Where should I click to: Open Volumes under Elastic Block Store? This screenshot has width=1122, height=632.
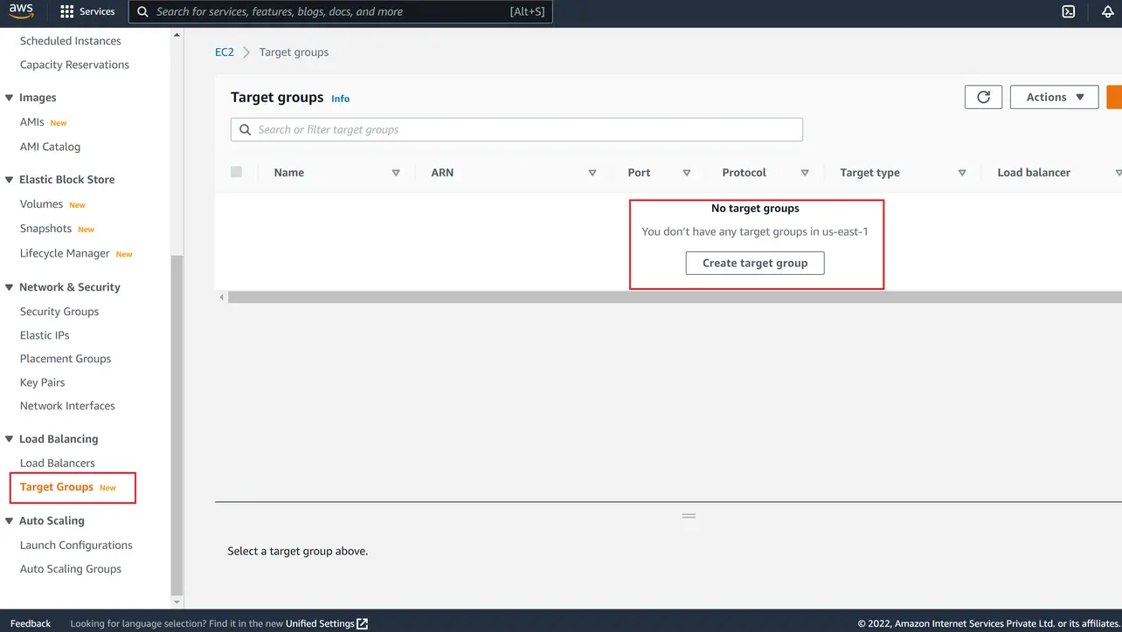coord(41,204)
